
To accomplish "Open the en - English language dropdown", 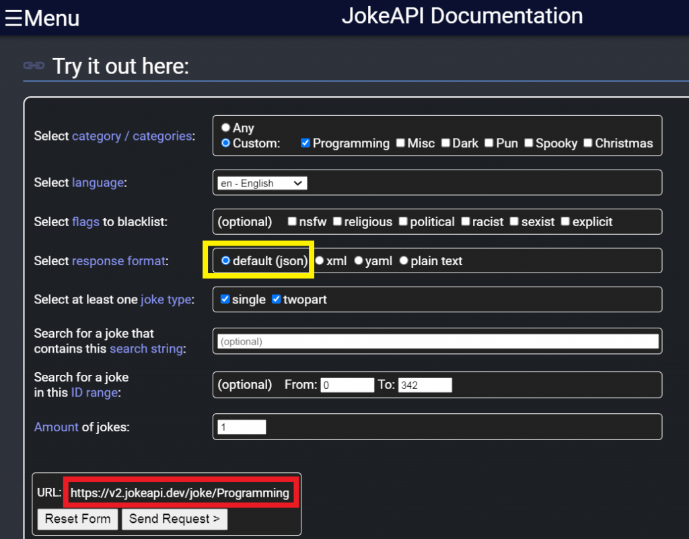I will point(262,183).
